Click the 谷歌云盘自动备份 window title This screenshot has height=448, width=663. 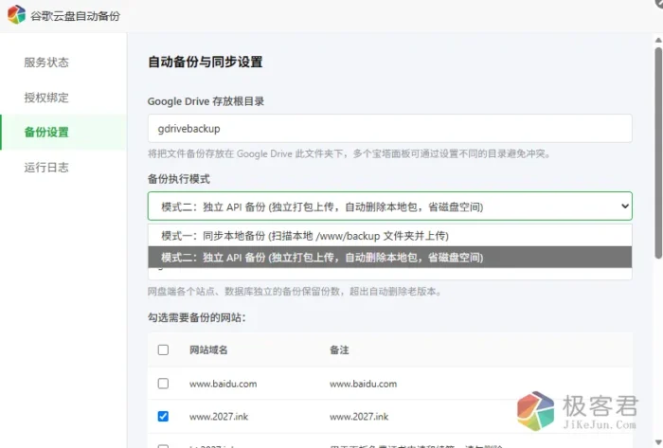(x=75, y=16)
